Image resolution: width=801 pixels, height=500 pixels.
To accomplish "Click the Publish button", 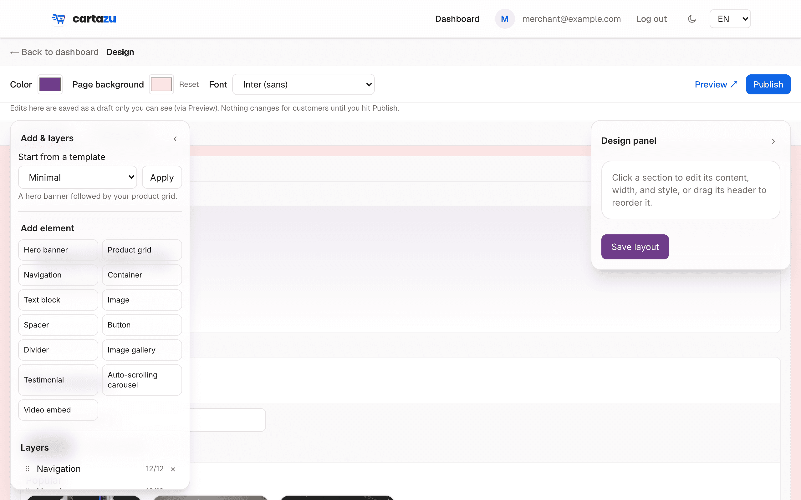I will 768,84.
